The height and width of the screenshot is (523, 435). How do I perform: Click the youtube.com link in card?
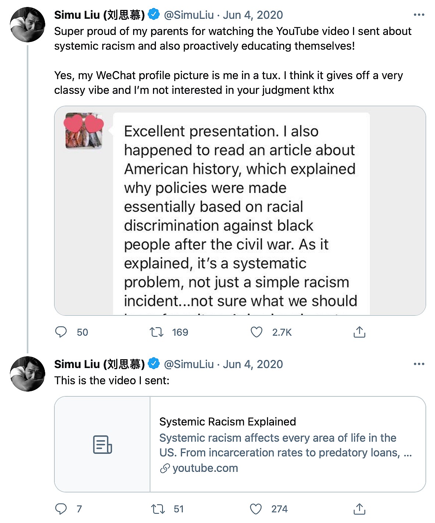205,468
